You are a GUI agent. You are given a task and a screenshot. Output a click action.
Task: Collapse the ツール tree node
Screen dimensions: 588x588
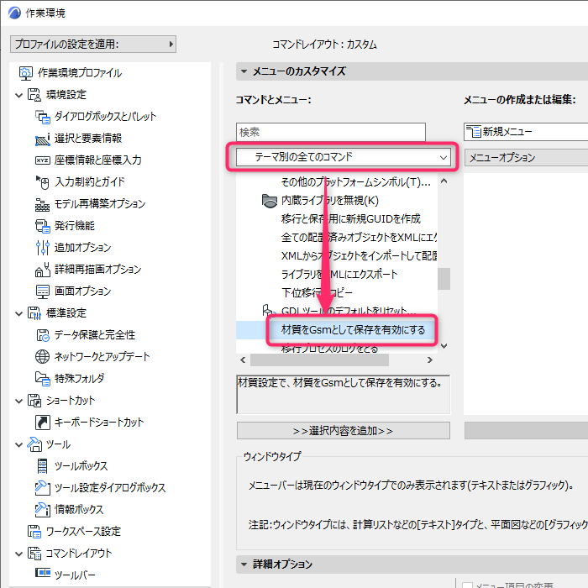18,444
